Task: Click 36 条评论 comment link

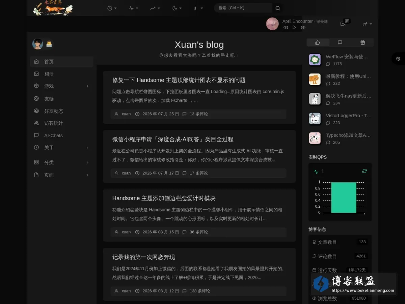Action: click(x=199, y=232)
